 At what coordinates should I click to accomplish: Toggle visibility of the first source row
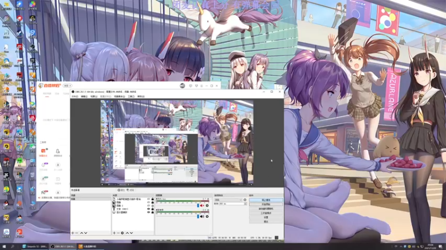148,199
